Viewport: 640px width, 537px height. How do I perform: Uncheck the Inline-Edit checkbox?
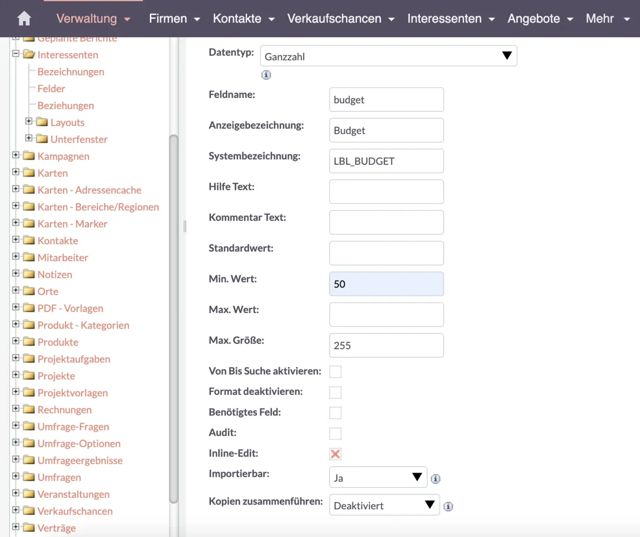[x=335, y=454]
